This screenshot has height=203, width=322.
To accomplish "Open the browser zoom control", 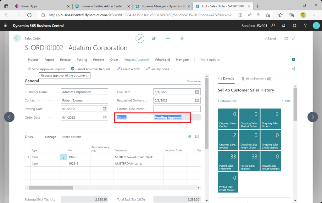I will pyautogui.click(x=258, y=15).
